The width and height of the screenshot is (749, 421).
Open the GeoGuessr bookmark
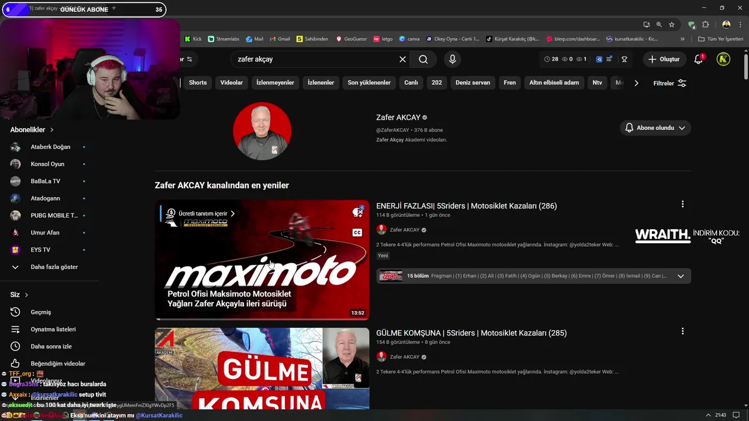(x=351, y=39)
